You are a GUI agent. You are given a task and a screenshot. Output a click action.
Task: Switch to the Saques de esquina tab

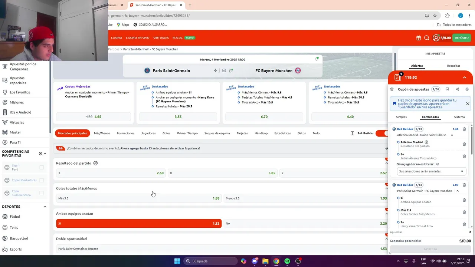click(x=217, y=133)
